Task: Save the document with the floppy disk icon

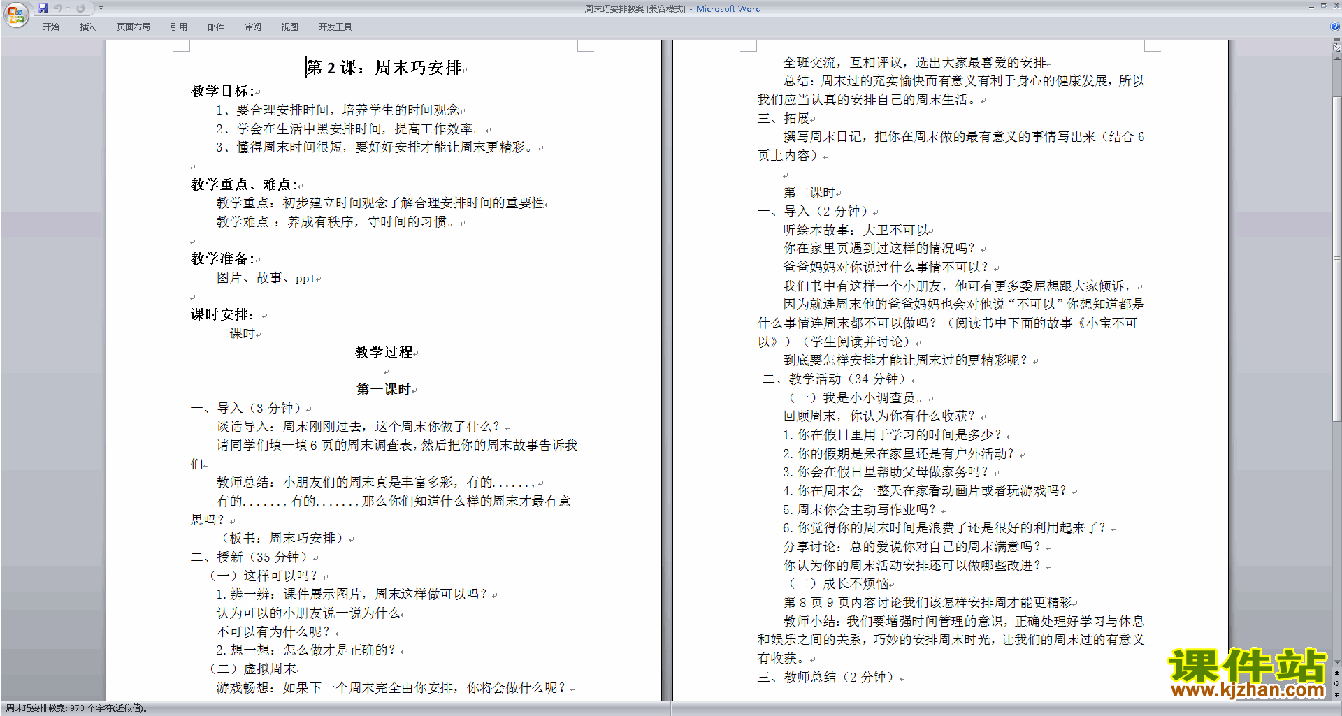Action: click(x=43, y=8)
